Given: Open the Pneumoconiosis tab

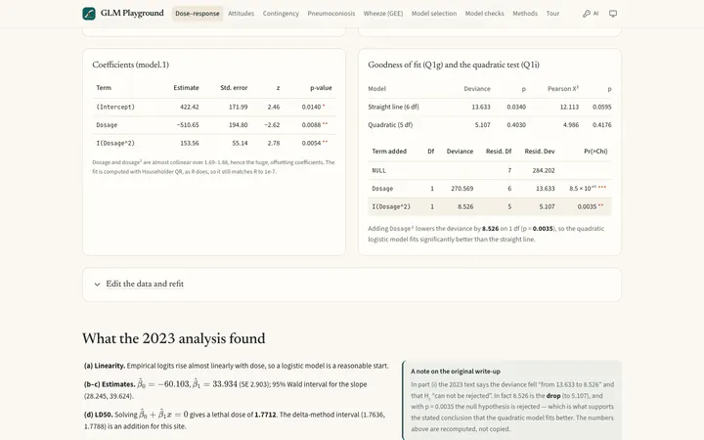Looking at the screenshot, I should 330,14.
